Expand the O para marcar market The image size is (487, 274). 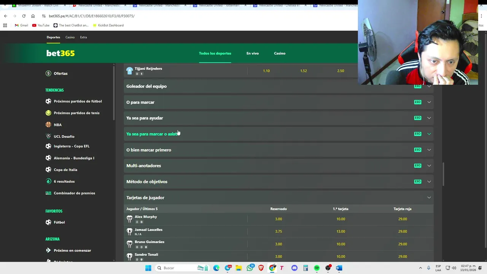[x=279, y=102]
